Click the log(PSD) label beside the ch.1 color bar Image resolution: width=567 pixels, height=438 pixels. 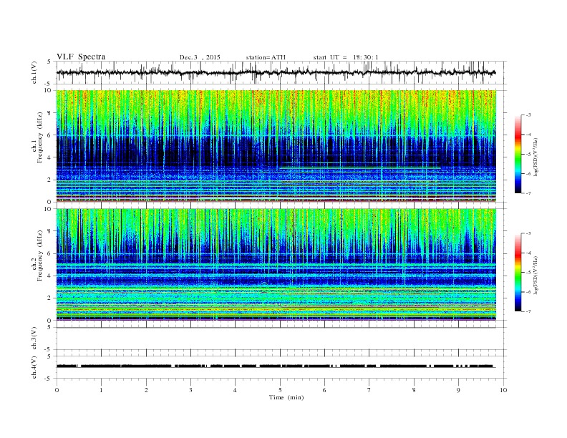pos(536,156)
